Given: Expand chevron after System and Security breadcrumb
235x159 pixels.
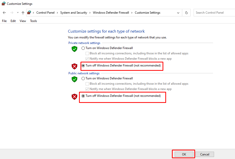Looking at the screenshot, I should 90,13.
